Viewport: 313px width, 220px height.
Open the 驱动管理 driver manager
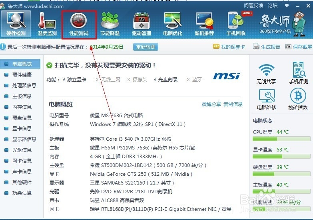(142, 24)
